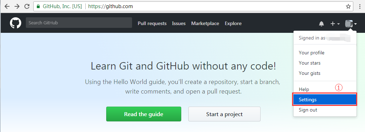Click the 'Signed in as' text
This screenshot has height=132, width=365.
pos(312,38)
